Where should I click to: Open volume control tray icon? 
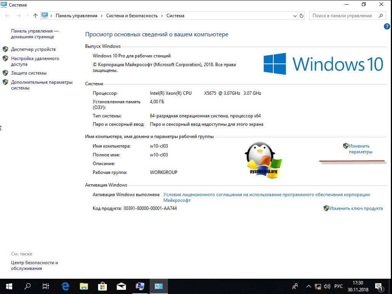[327, 286]
